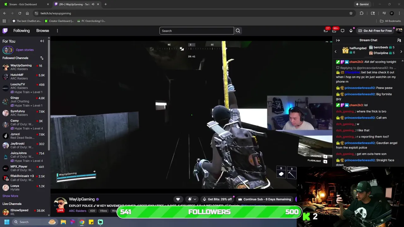Collapse the For You sidebar
Screen dimensions: 404x227
[x=42, y=41]
